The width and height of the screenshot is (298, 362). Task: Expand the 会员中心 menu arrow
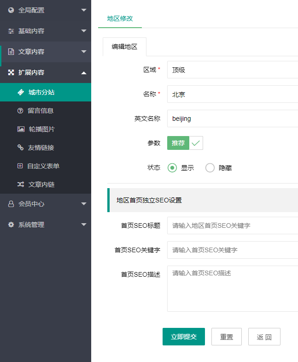[x=83, y=204]
